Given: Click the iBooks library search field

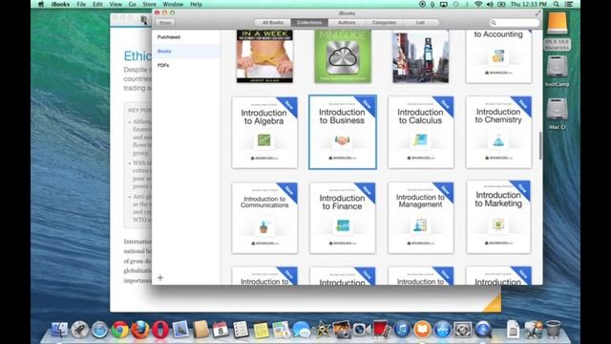Looking at the screenshot, I should 515,23.
